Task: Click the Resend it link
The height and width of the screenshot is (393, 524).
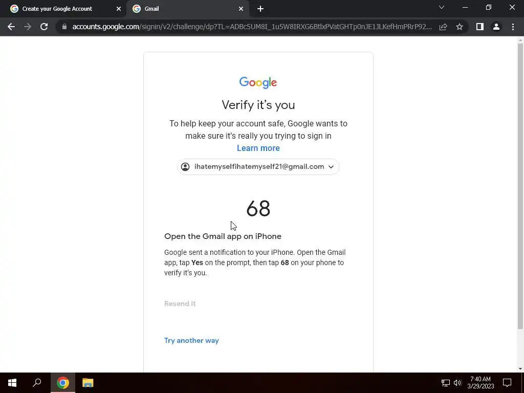Action: coord(180,303)
